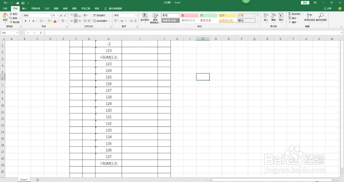The image size is (344, 182).
Task: Apply the Good (好) cell style
Action: coord(208,15)
